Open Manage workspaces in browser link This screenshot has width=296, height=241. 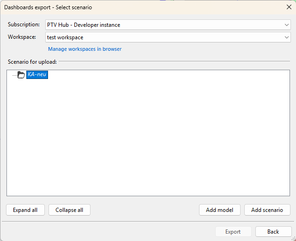pyautogui.click(x=85, y=49)
